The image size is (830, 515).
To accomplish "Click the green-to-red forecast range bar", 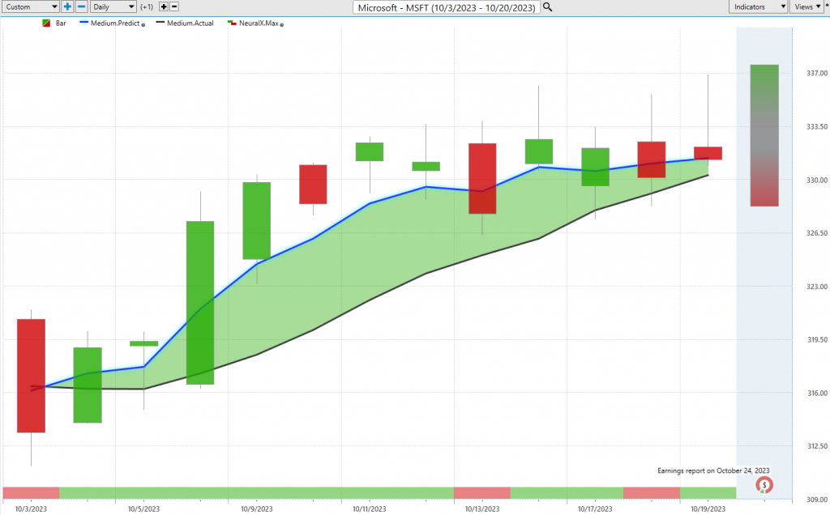I will pyautogui.click(x=764, y=135).
